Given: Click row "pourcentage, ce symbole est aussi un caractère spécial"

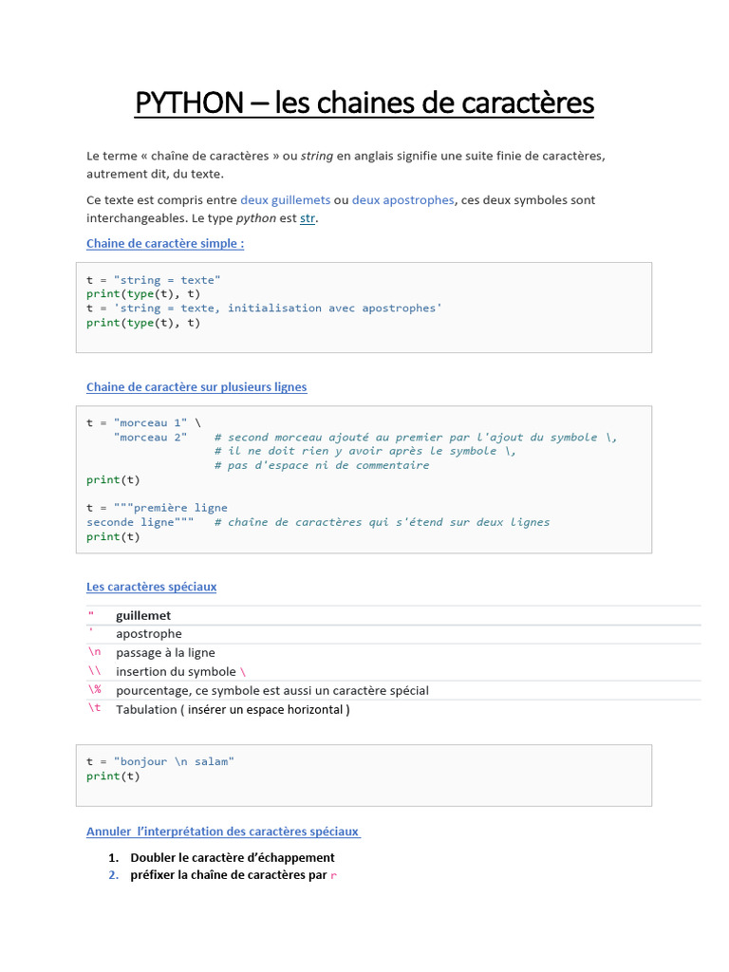Looking at the screenshot, I should click(394, 691).
